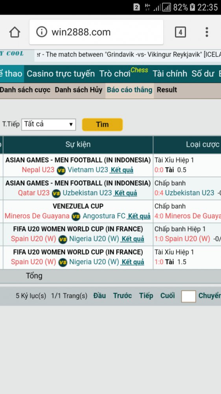Viewport: 221px width, 394px height.
Task: Open the browser three-dot menu
Action: point(207,32)
